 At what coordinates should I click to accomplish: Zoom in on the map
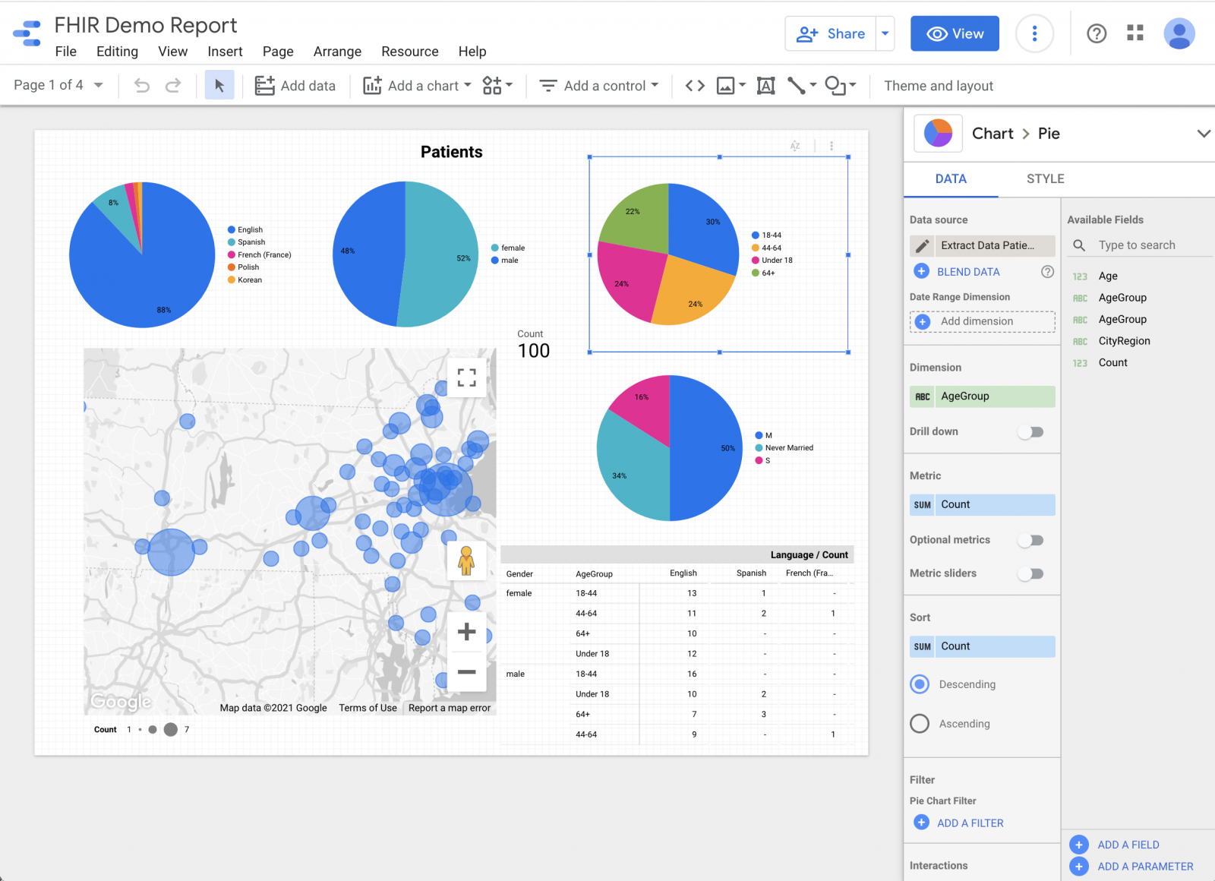[x=466, y=632]
